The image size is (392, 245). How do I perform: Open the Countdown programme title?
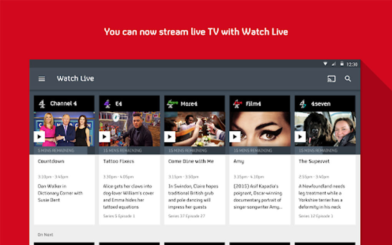point(51,161)
